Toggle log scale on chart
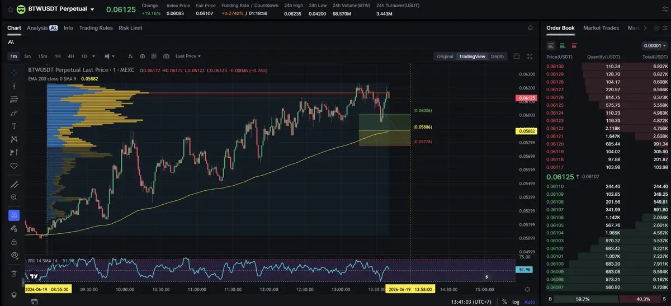Viewport: 671px width, 306px height. pos(516,302)
